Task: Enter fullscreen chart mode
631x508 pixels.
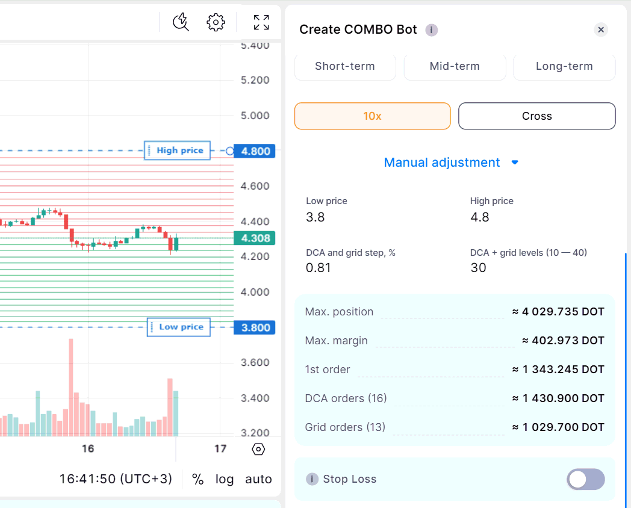Action: [261, 23]
